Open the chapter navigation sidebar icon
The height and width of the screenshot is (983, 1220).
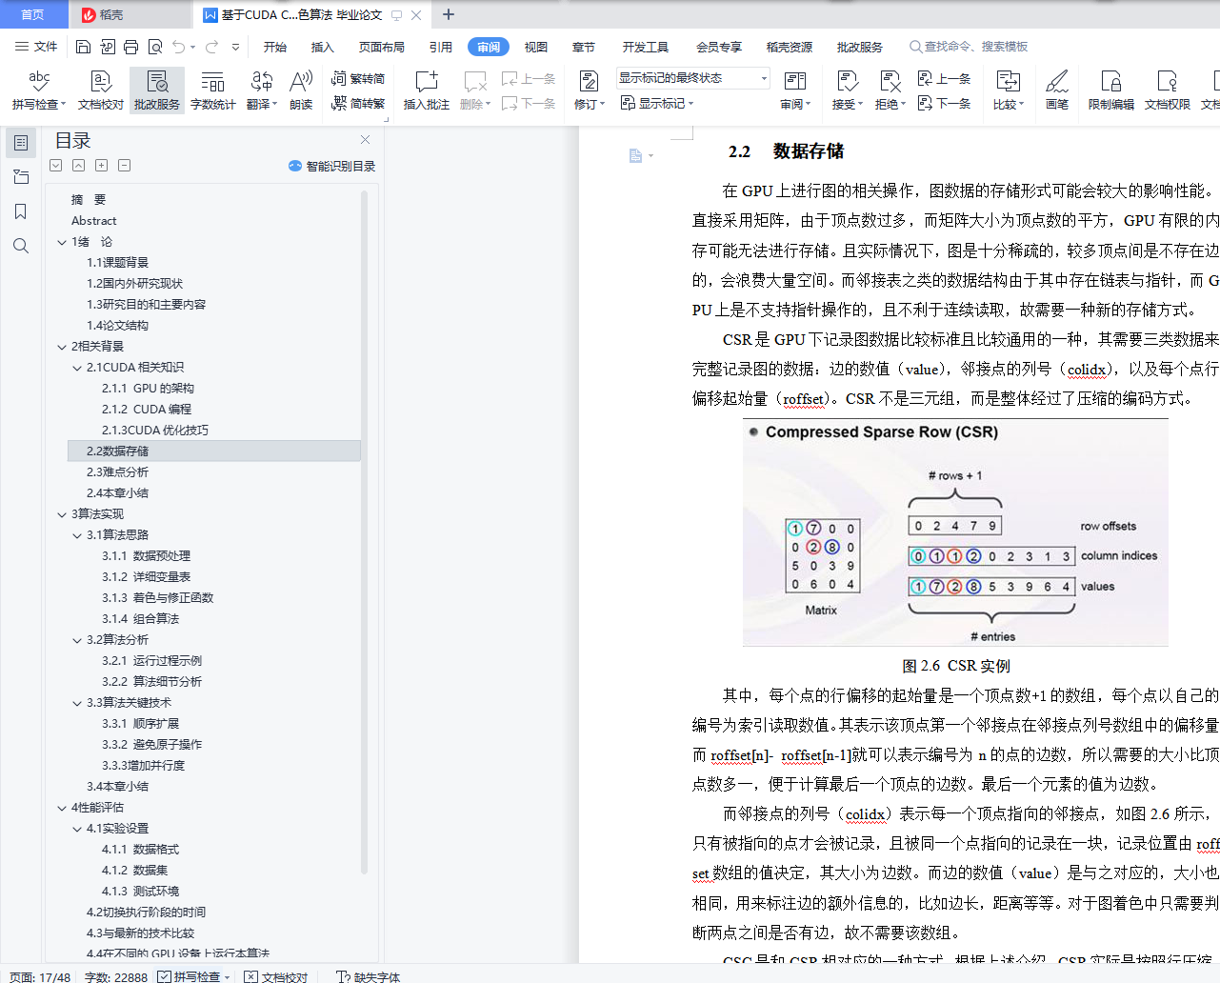click(x=21, y=177)
